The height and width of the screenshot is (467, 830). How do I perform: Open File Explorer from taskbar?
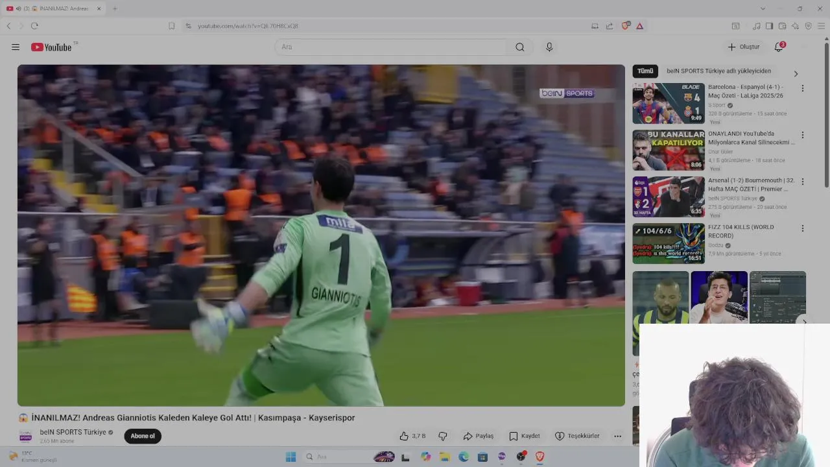445,457
